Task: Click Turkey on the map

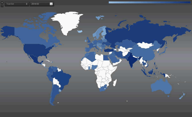Action: click(109, 50)
